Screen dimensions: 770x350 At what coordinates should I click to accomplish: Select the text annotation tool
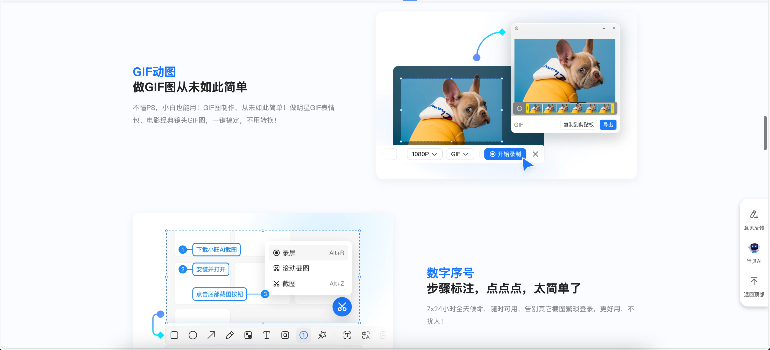(x=267, y=335)
